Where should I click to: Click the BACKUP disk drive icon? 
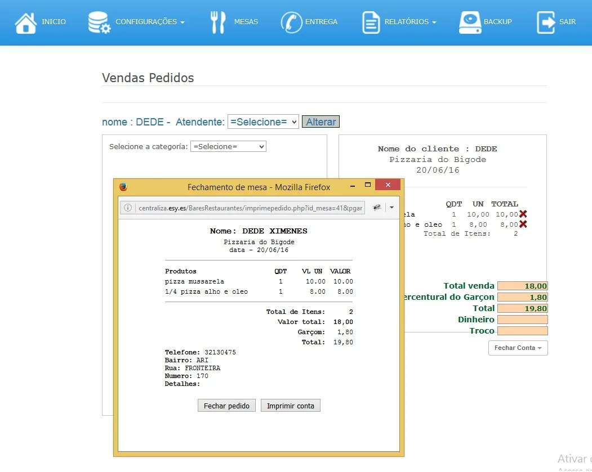tap(470, 23)
